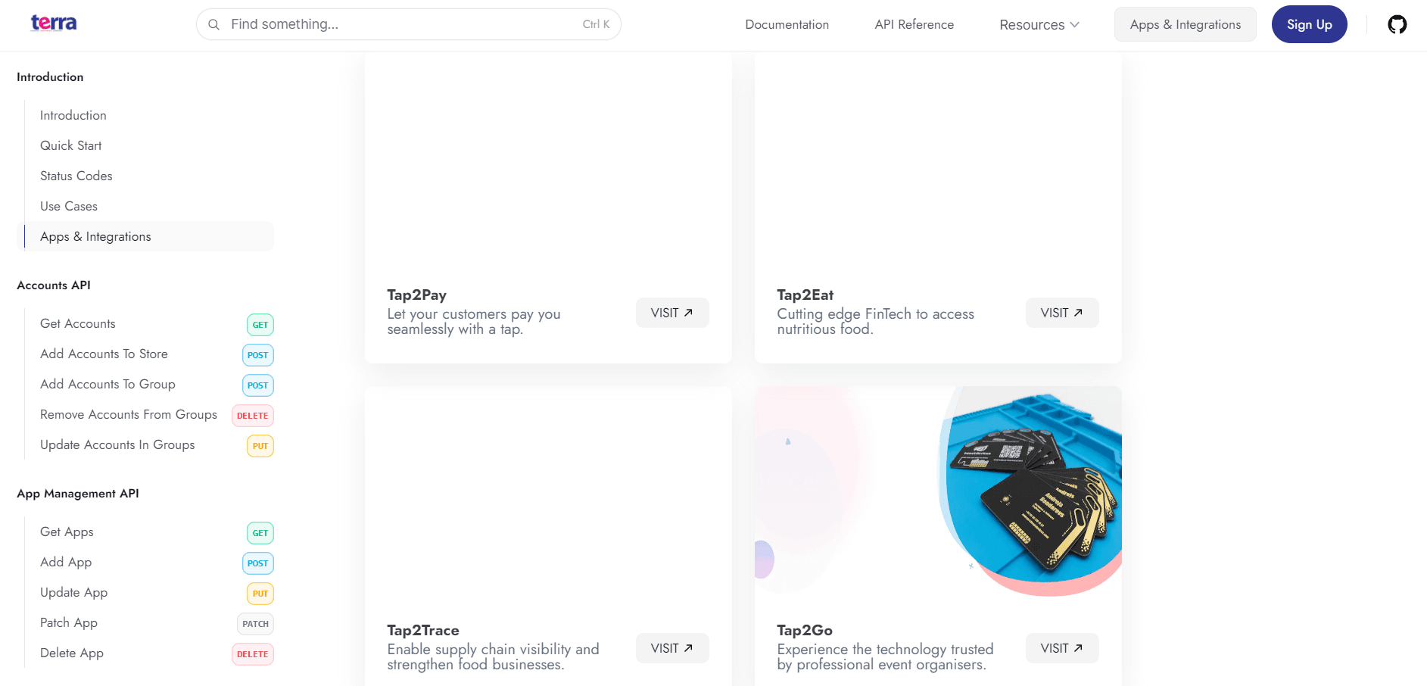Click the GET badge beside Get Accounts
This screenshot has width=1427, height=686.
pos(260,325)
